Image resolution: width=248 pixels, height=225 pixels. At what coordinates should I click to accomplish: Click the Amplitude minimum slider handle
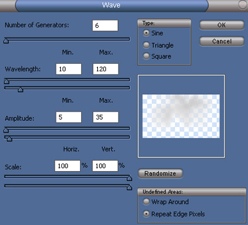click(x=6, y=130)
